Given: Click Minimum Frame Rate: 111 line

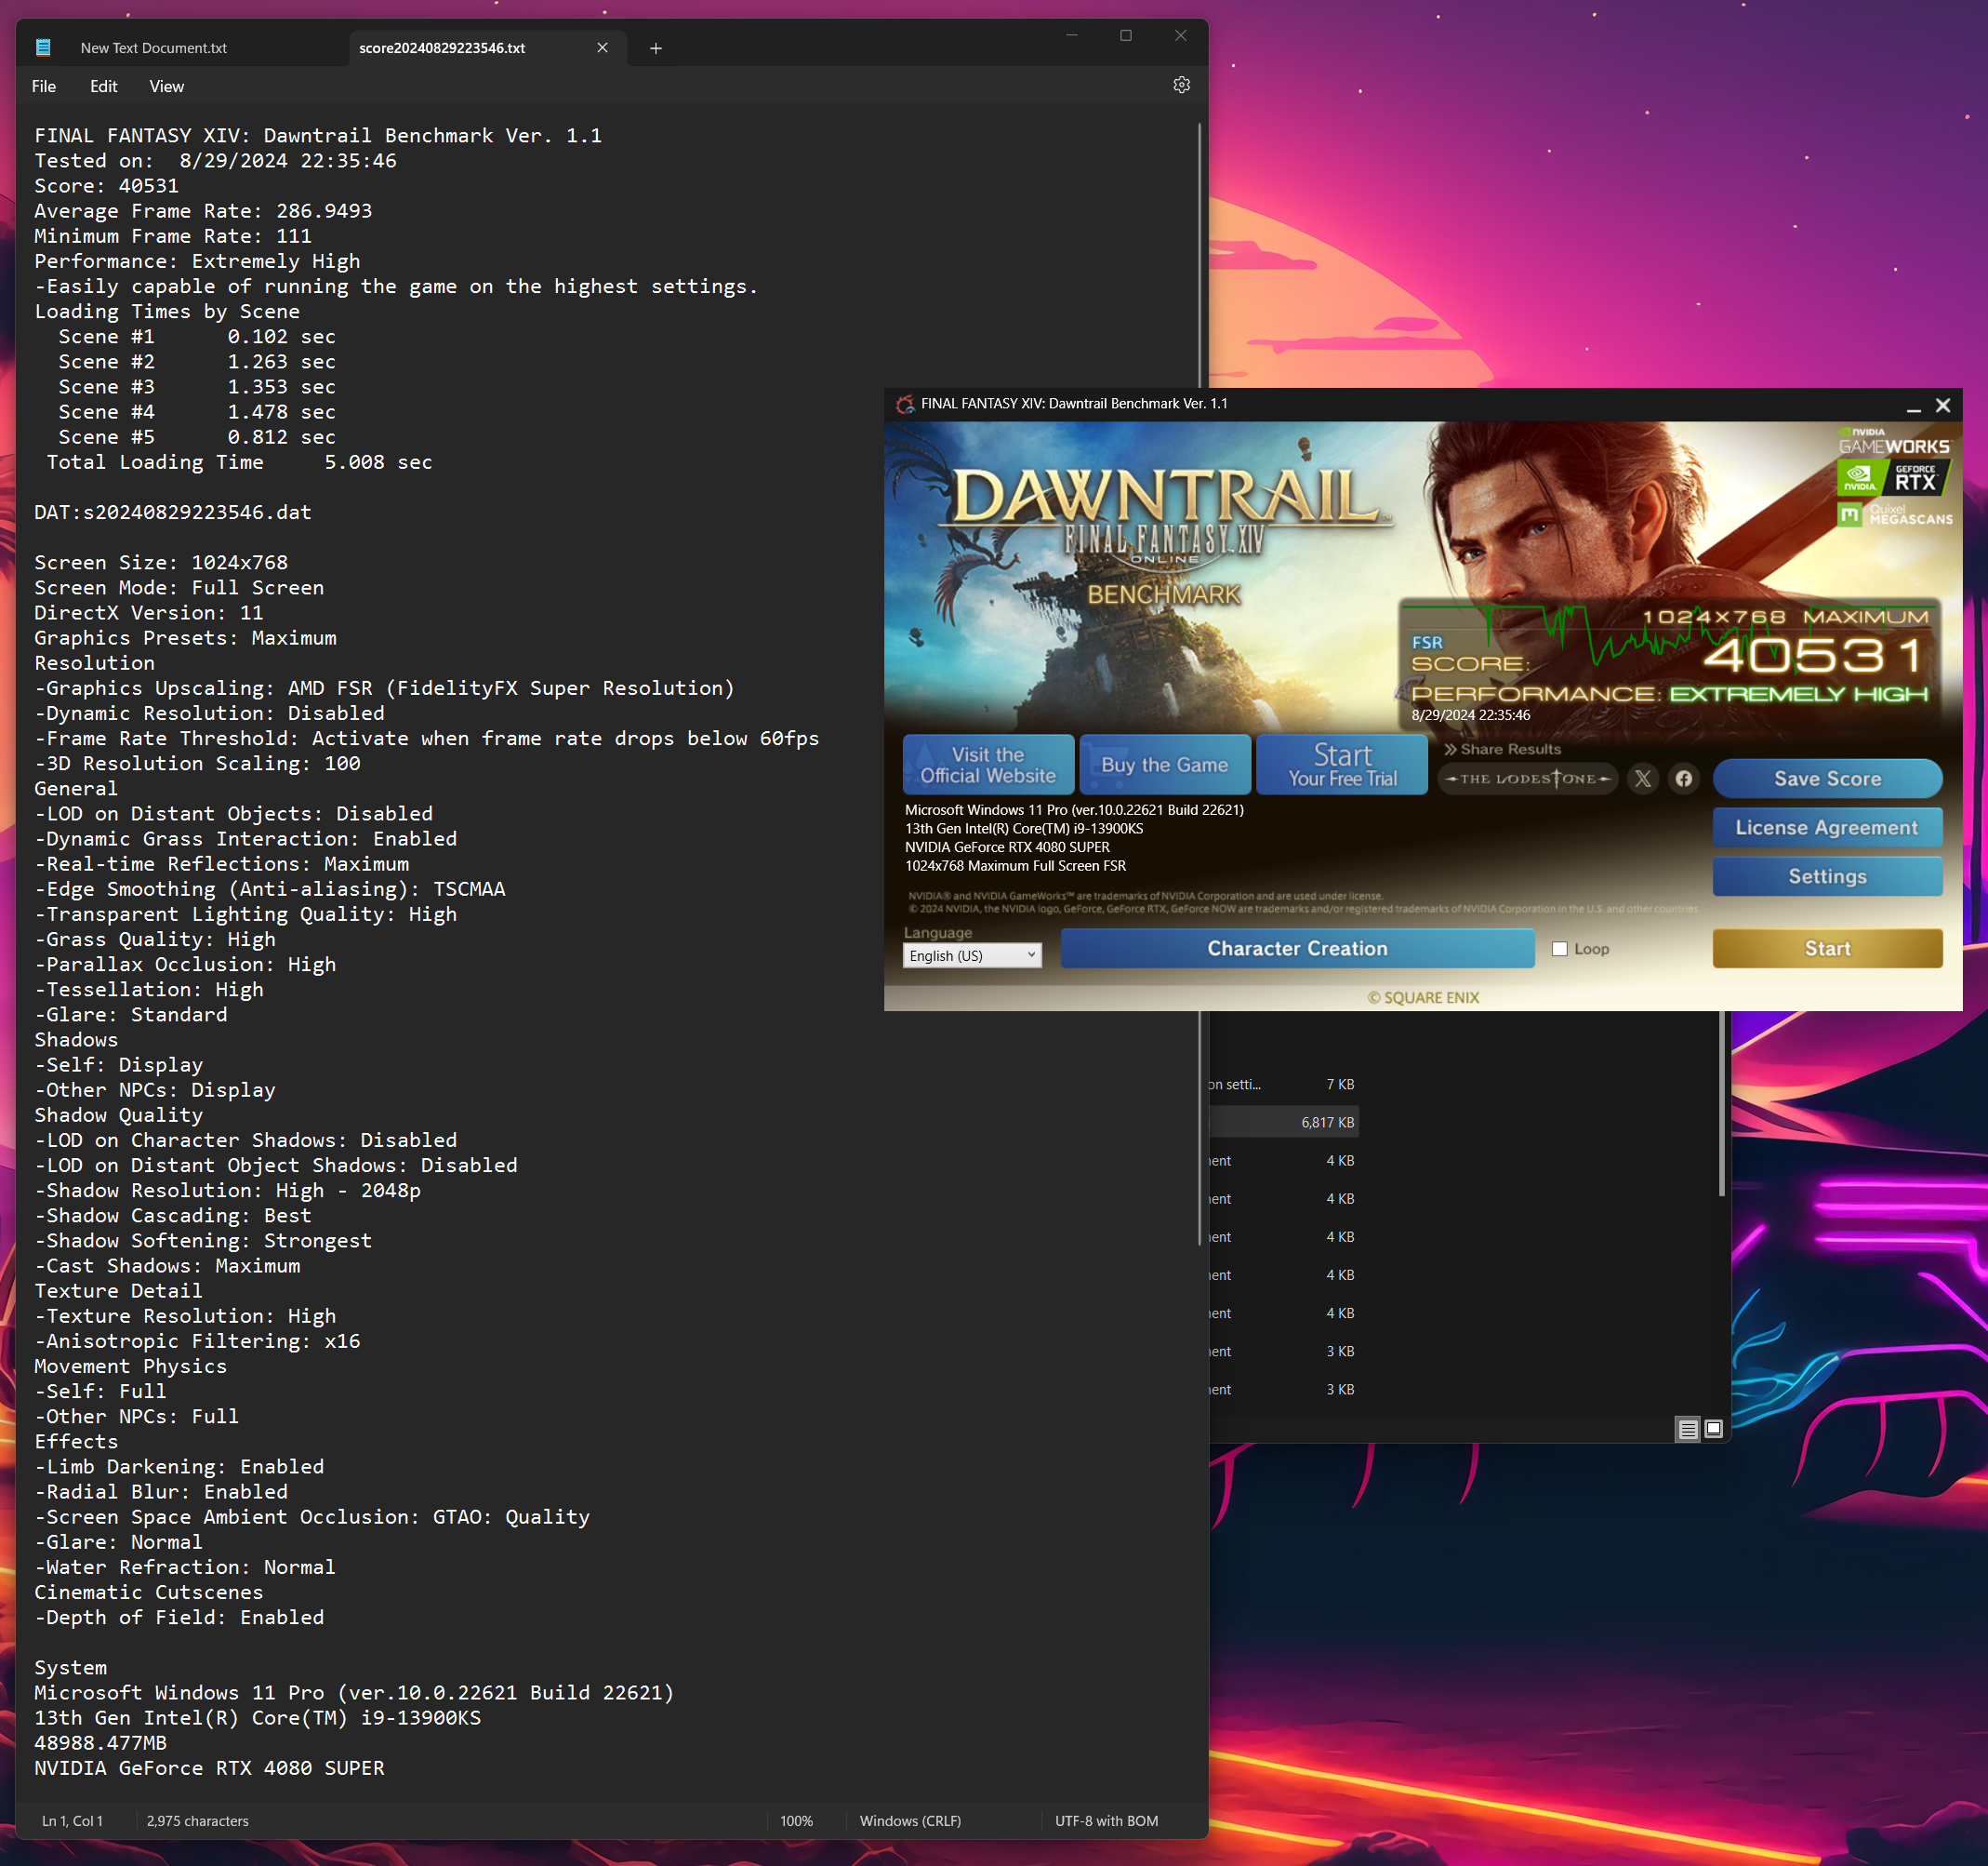Looking at the screenshot, I should 173,236.
